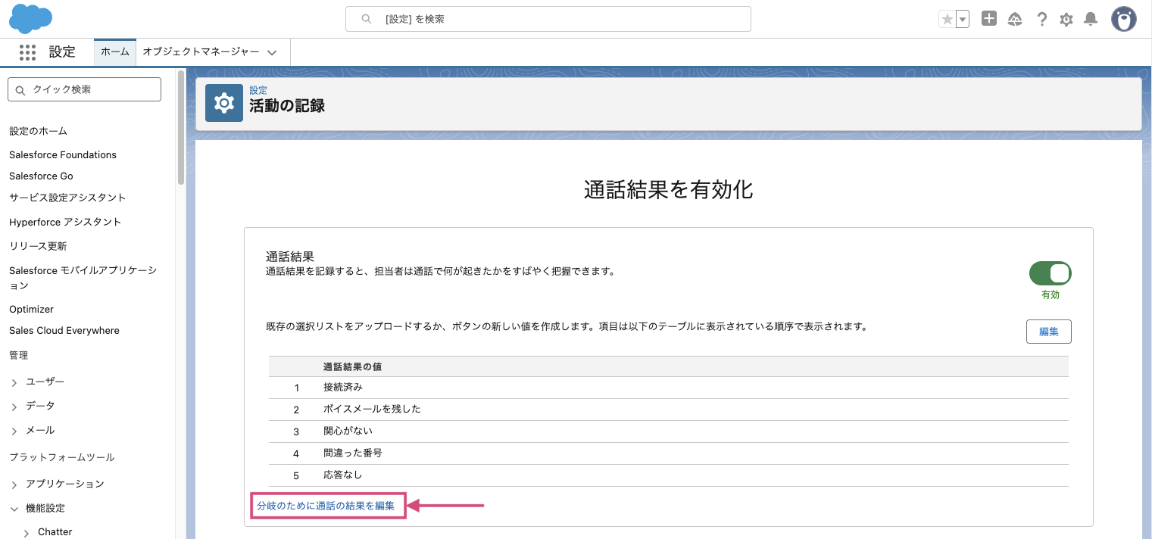1152x539 pixels.
Task: Open the オブジェクトマネージャー tab
Action: pos(201,52)
